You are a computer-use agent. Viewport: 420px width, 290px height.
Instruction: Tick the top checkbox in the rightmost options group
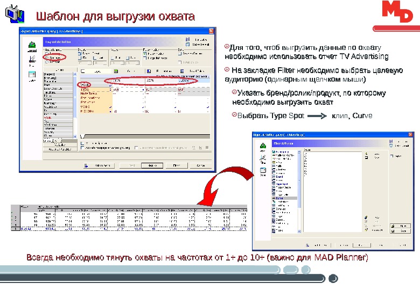click(x=180, y=53)
